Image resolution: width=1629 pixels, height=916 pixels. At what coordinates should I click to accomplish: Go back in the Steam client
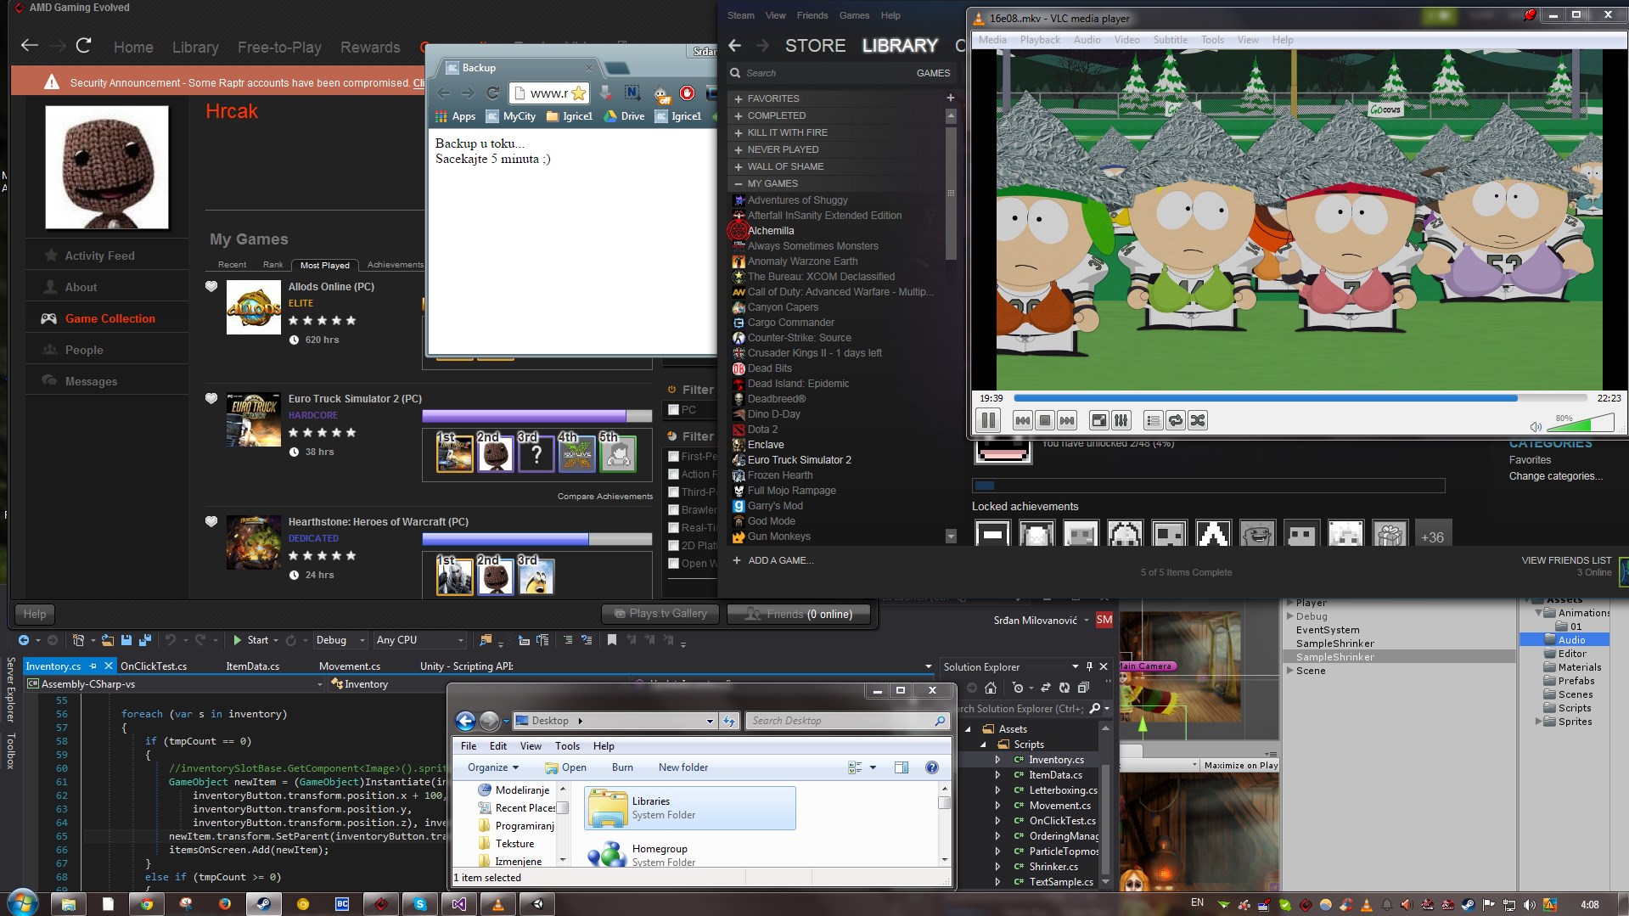point(735,46)
